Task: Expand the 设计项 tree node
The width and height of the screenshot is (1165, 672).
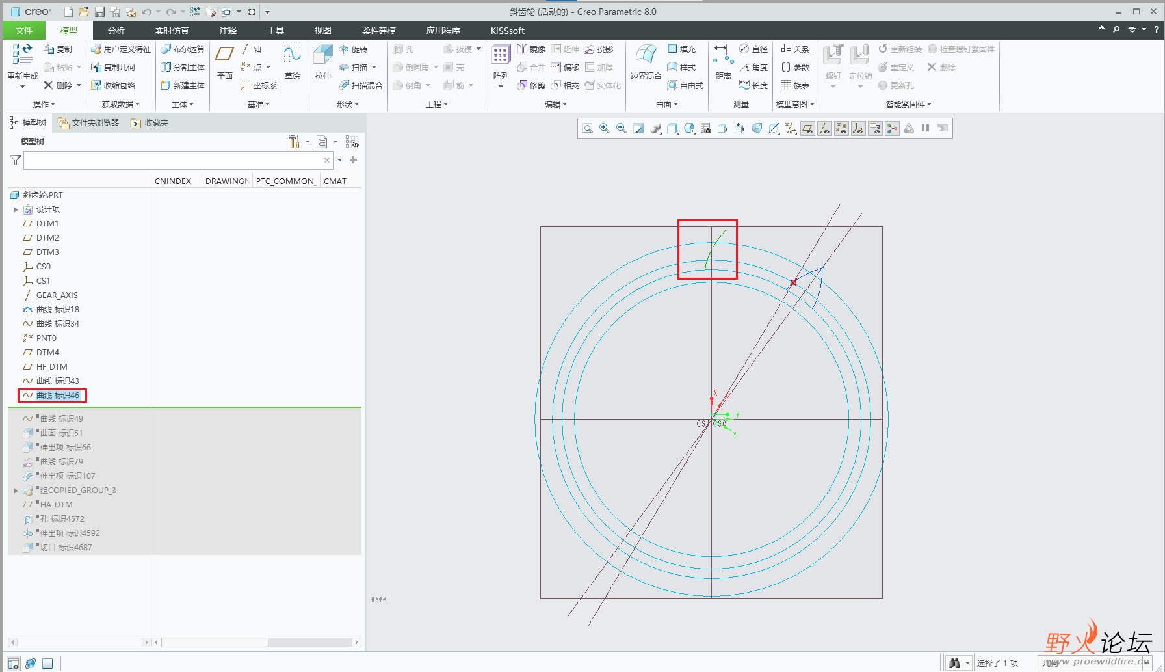Action: point(16,209)
